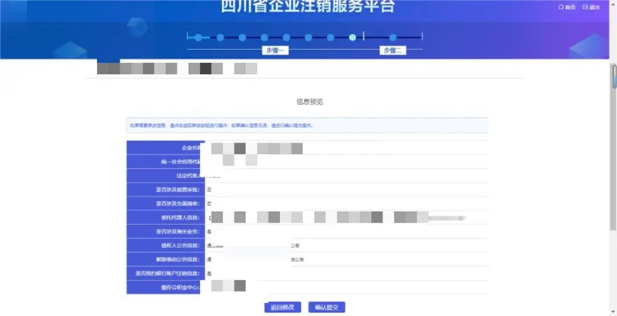The height and width of the screenshot is (316, 617).
Task: Click 自公告 text in 解散事由公告信息 row
Action: coord(298,260)
